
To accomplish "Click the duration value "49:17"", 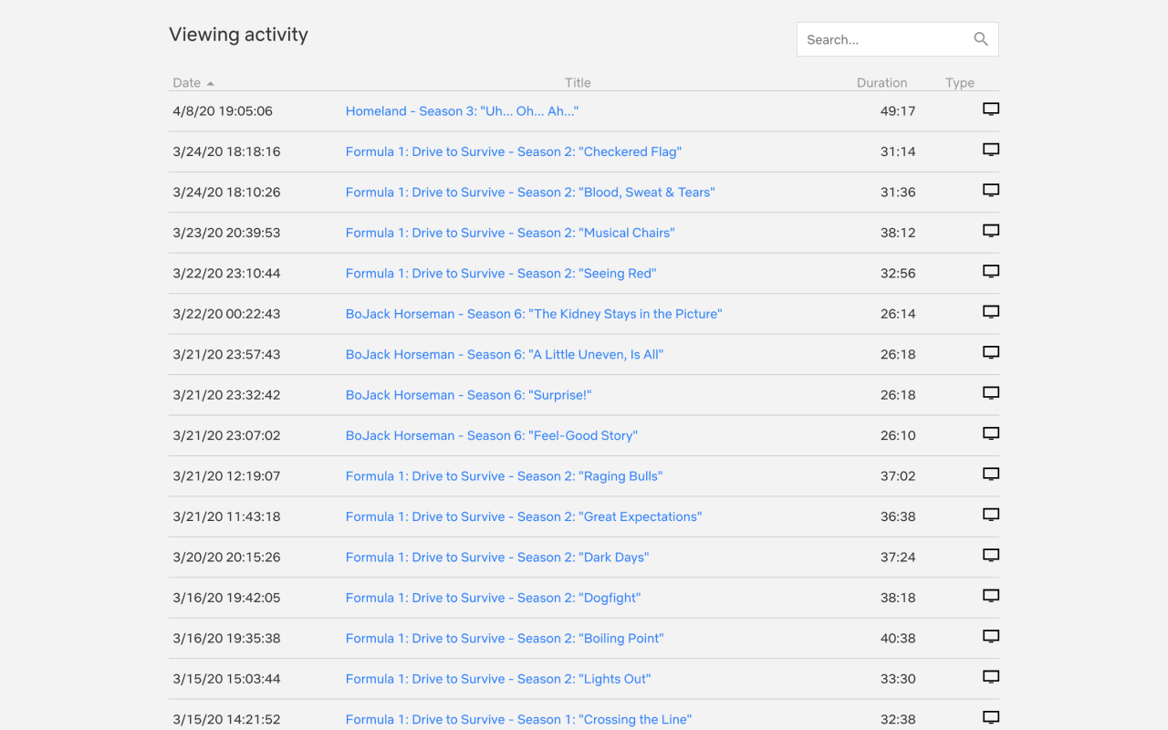I will [x=898, y=111].
